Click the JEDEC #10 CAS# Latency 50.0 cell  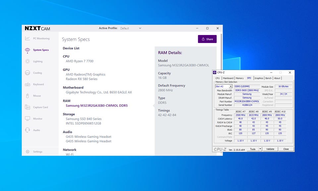pyautogui.click(x=280, y=119)
